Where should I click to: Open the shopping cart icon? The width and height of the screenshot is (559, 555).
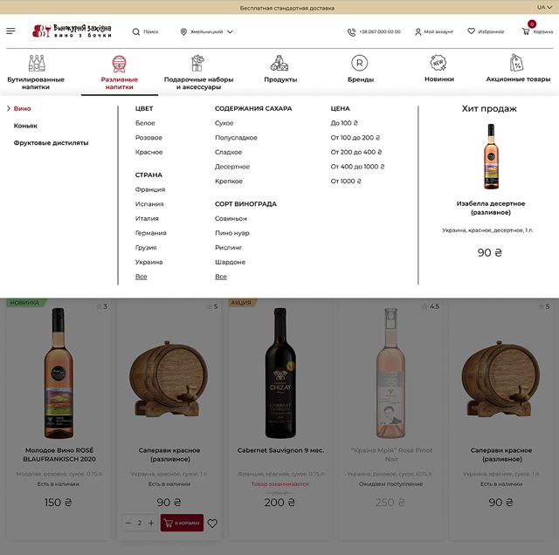coord(526,31)
